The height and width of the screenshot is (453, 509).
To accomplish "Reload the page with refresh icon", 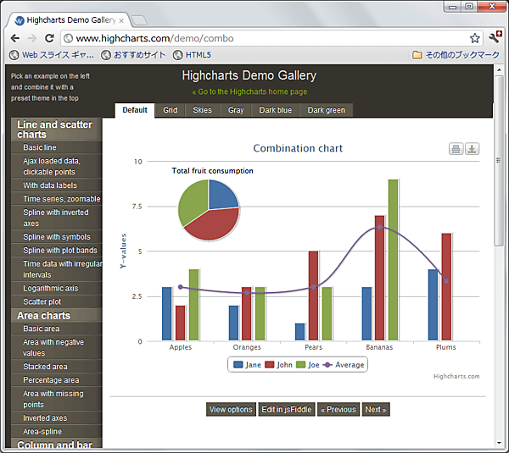I will [49, 38].
